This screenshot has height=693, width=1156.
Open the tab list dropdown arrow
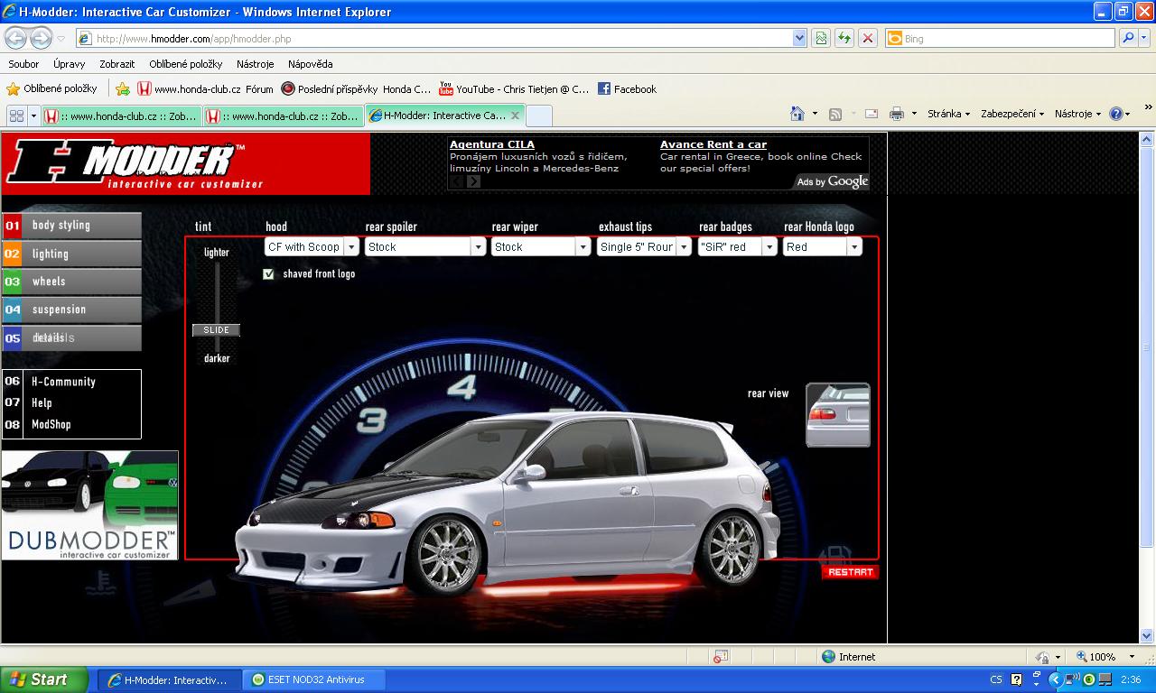[34, 115]
